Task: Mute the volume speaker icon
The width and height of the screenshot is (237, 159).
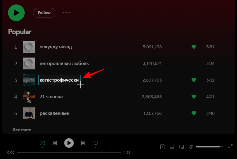Action: tap(191, 147)
